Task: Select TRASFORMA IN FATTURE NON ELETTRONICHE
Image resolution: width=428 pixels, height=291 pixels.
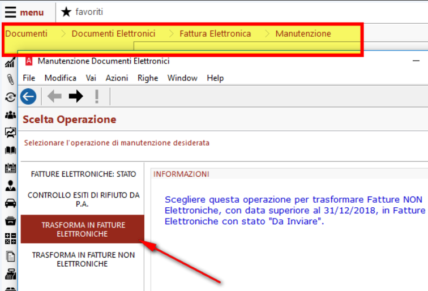Action: click(83, 259)
